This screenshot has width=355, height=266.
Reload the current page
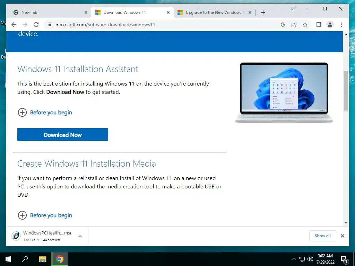36,25
